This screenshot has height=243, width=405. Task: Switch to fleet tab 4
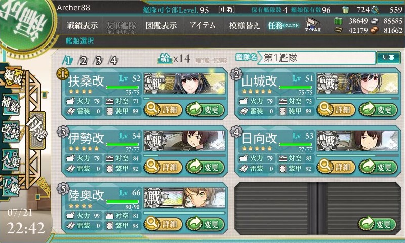[114, 61]
